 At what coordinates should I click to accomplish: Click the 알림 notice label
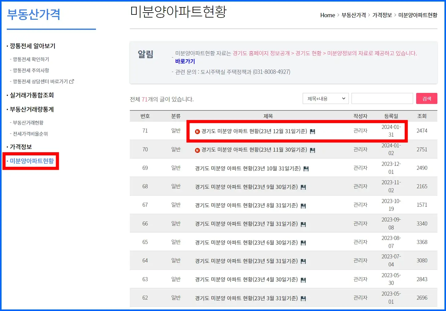click(x=145, y=54)
